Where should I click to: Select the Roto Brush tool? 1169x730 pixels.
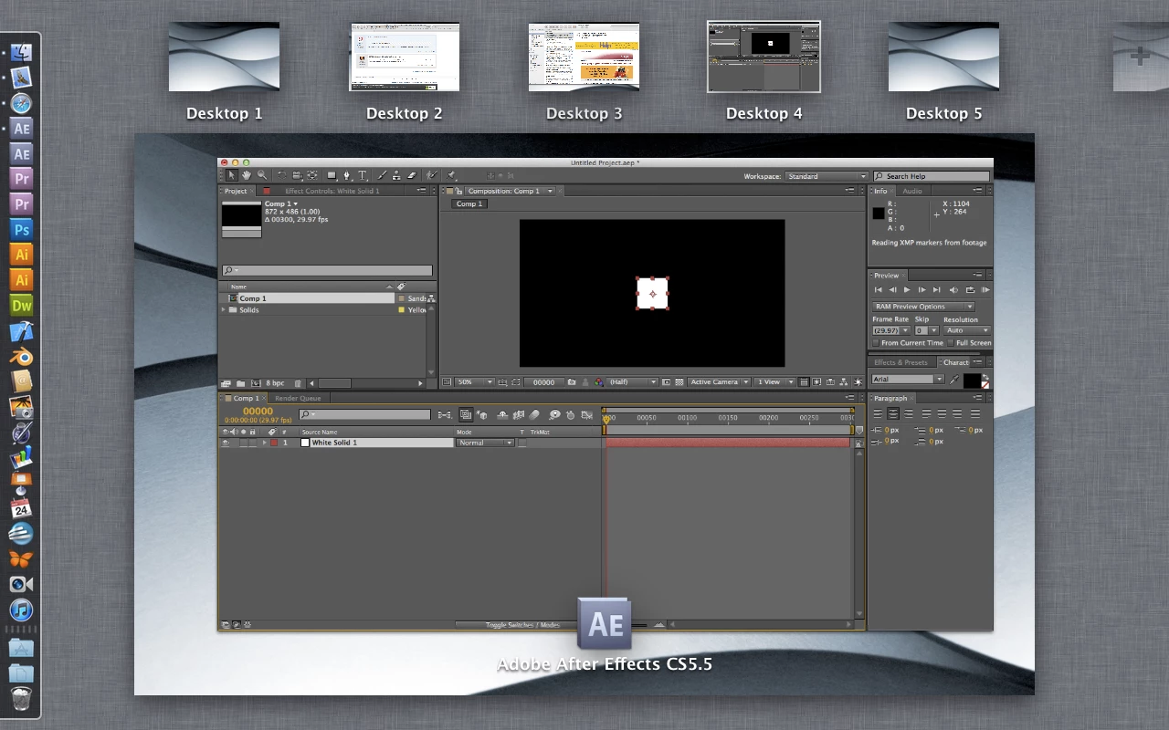point(432,175)
